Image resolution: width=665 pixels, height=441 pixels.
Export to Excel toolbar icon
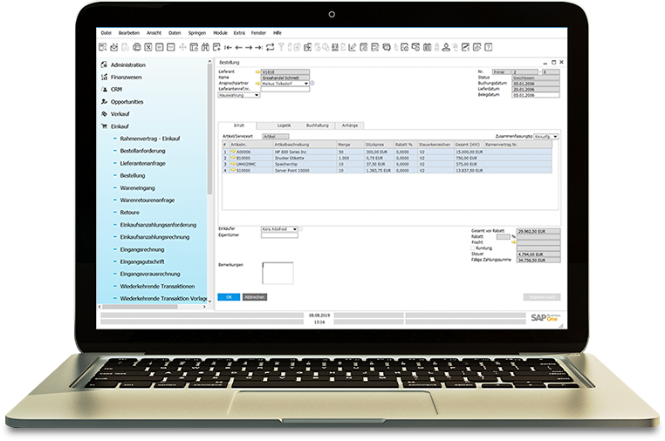pos(148,47)
